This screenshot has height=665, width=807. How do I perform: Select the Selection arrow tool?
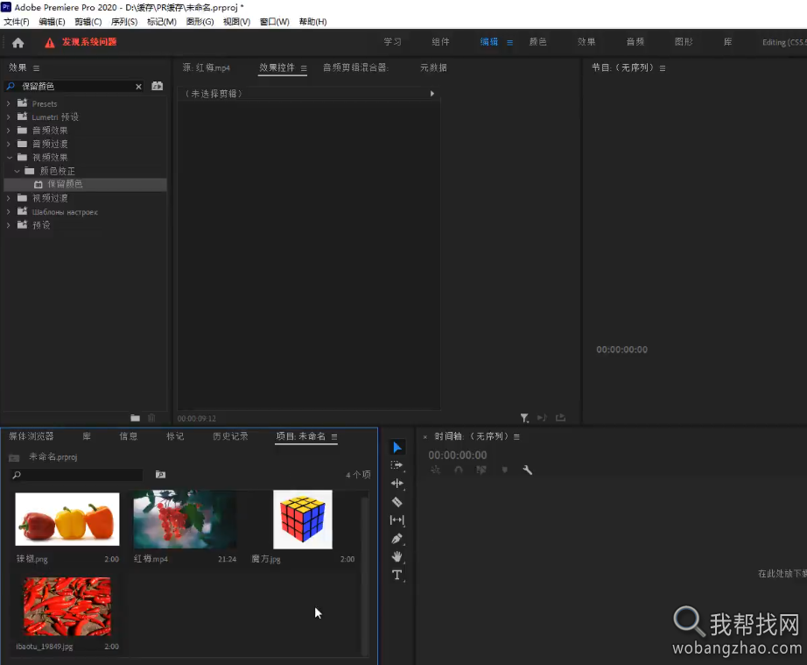point(396,447)
